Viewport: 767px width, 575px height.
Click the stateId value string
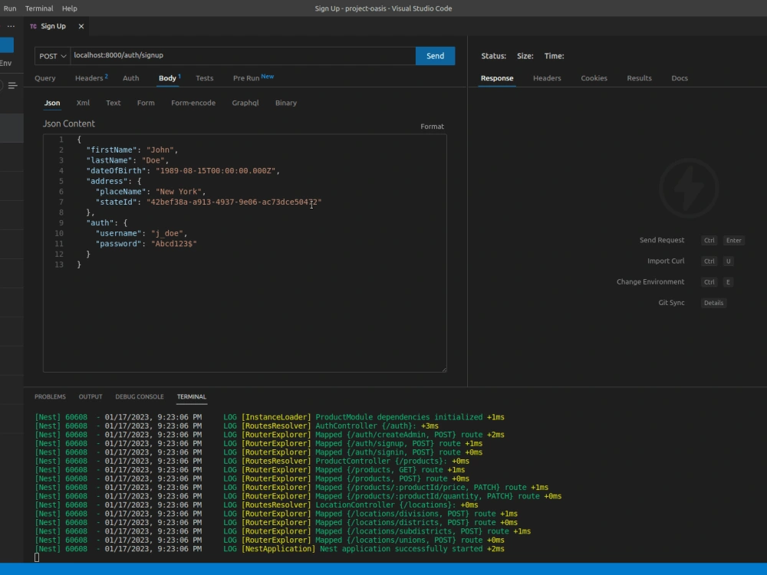234,202
